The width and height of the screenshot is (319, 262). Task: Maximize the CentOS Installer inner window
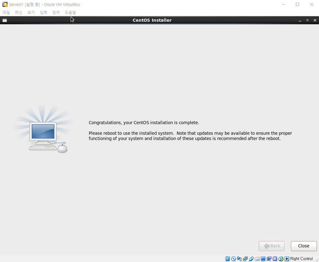point(307,20)
